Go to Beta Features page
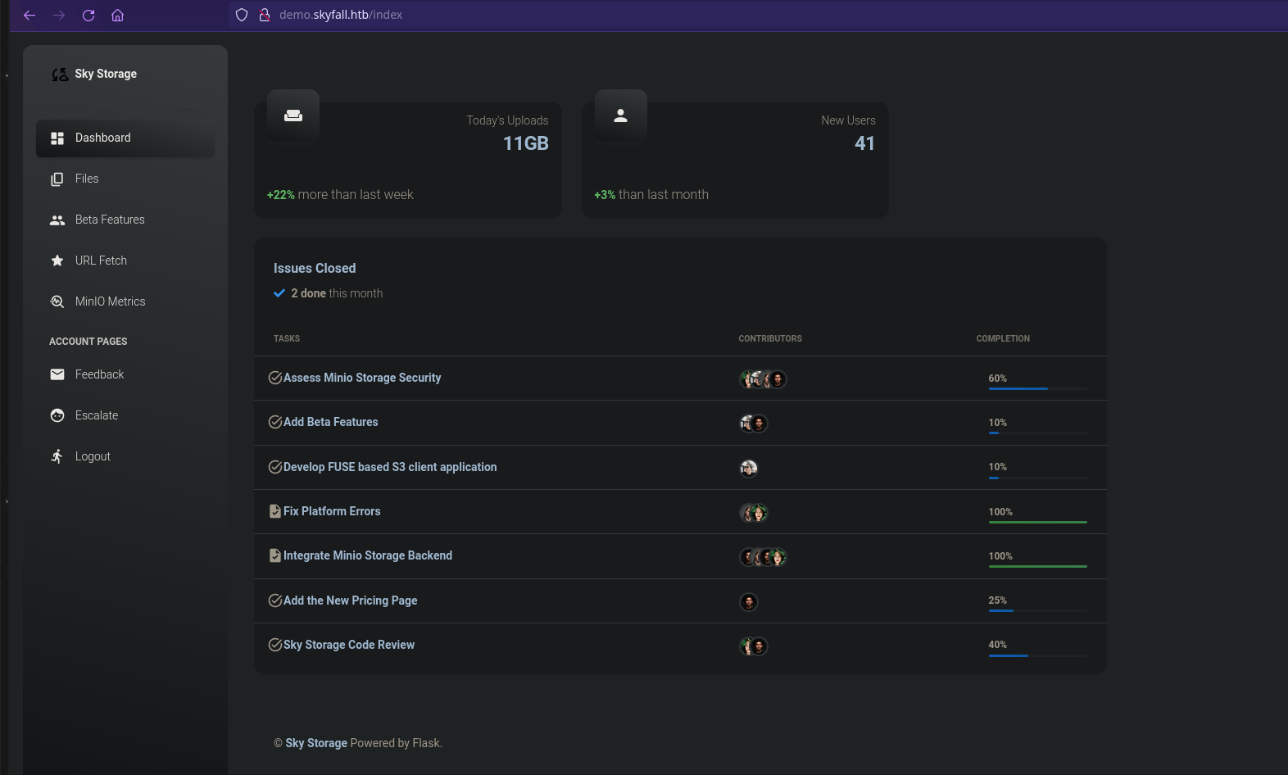 click(x=109, y=220)
